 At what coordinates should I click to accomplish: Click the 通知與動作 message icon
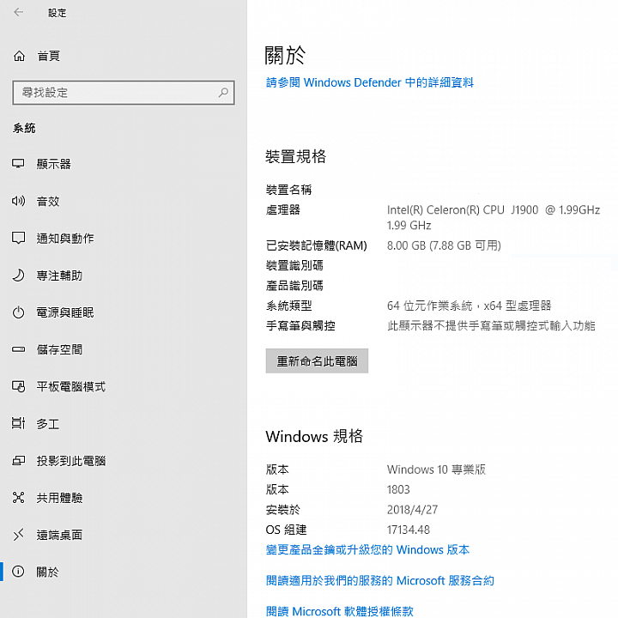[x=18, y=238]
